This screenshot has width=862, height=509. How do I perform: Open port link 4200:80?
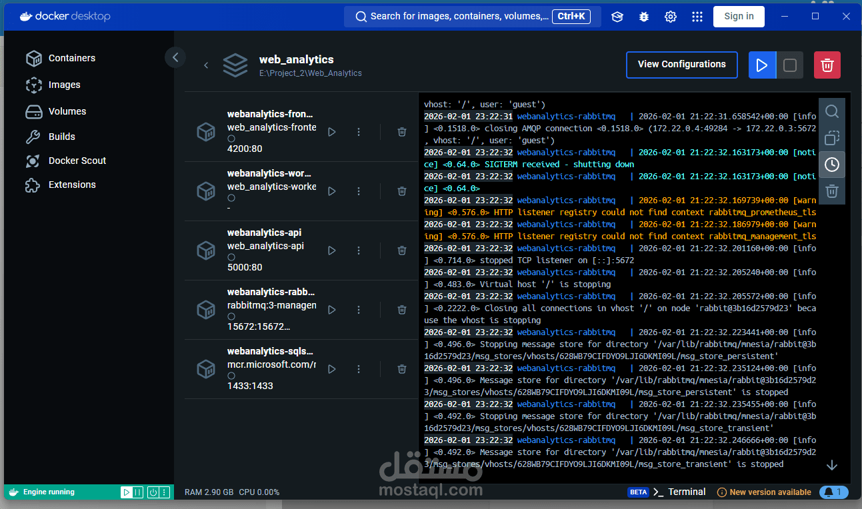(x=245, y=149)
